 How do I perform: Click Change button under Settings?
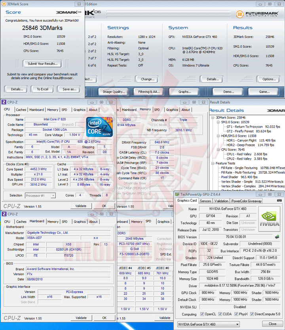click(148, 79)
